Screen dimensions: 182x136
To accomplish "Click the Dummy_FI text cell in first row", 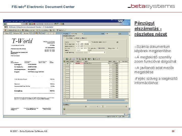I will click(x=92, y=63).
